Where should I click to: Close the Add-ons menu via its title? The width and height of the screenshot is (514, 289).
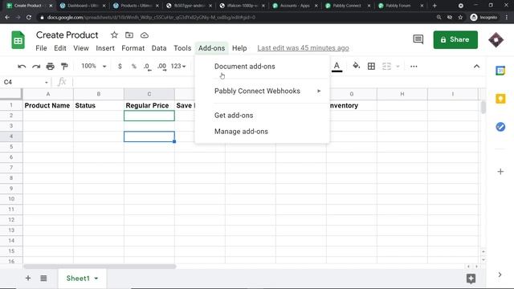point(211,48)
